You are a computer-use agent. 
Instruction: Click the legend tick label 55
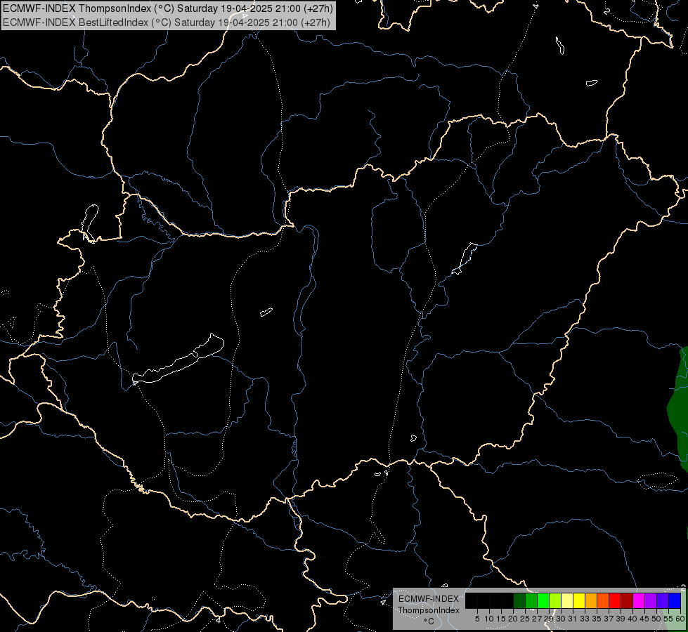pos(668,619)
